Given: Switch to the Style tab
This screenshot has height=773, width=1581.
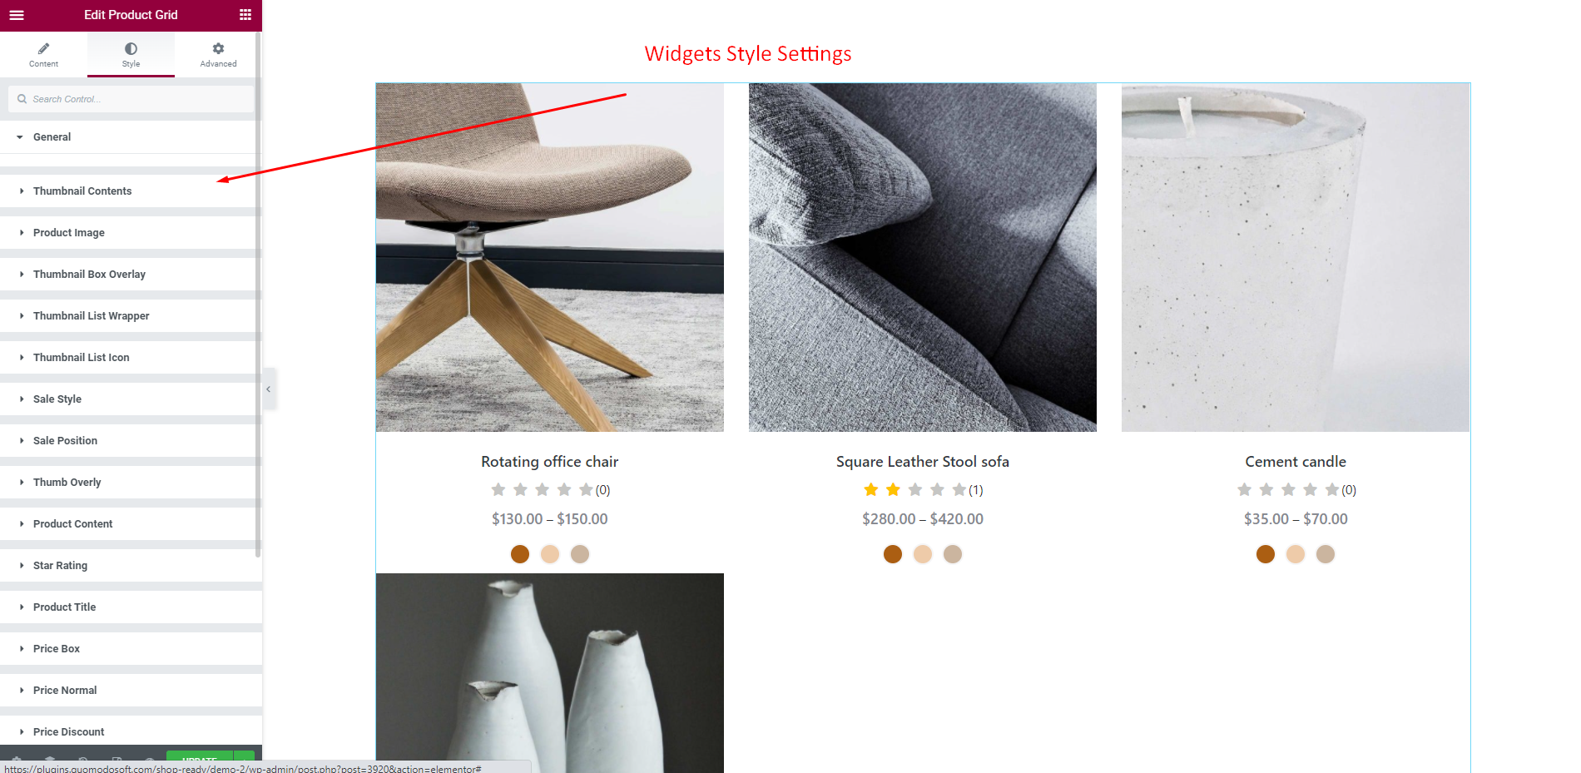Looking at the screenshot, I should click(131, 54).
